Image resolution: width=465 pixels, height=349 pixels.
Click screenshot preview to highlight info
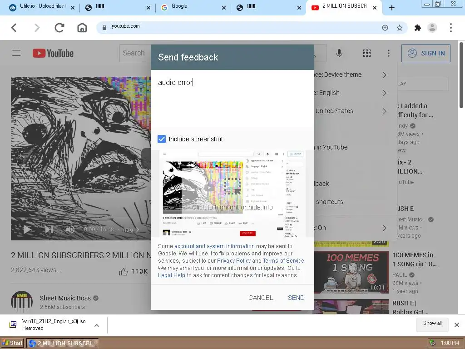point(232,193)
